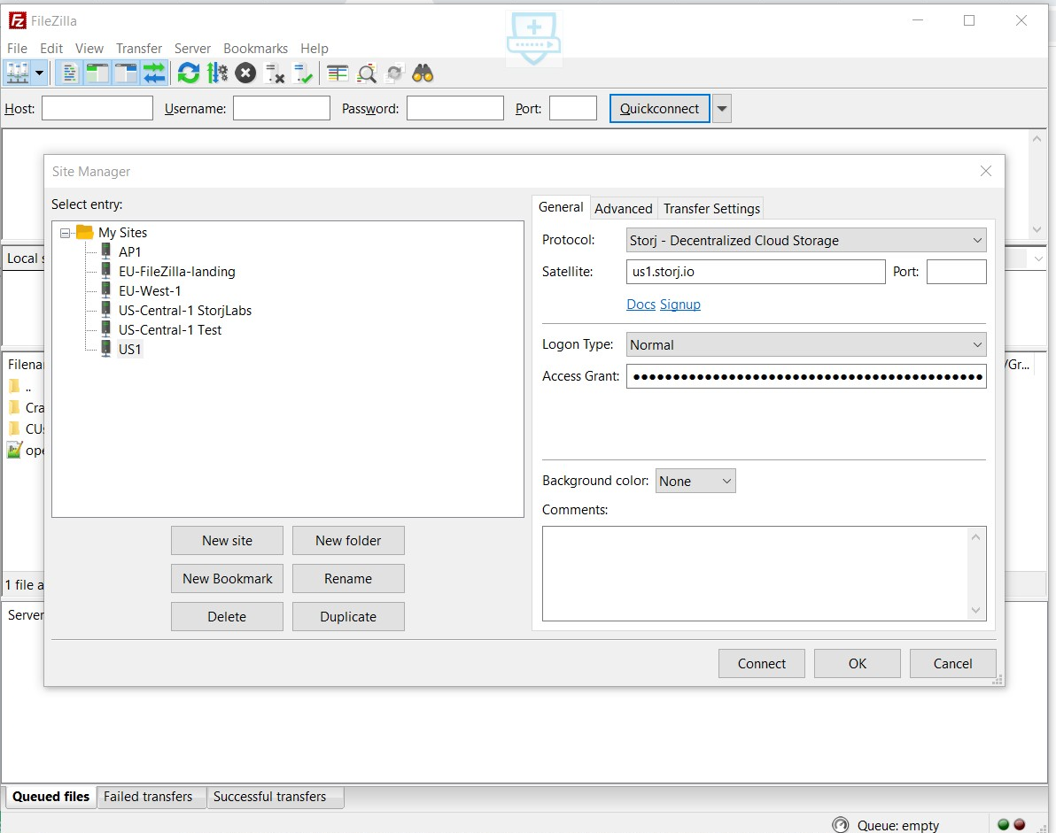Viewport: 1056px width, 833px height.
Task: Toggle the remote directory tree icon
Action: point(125,73)
